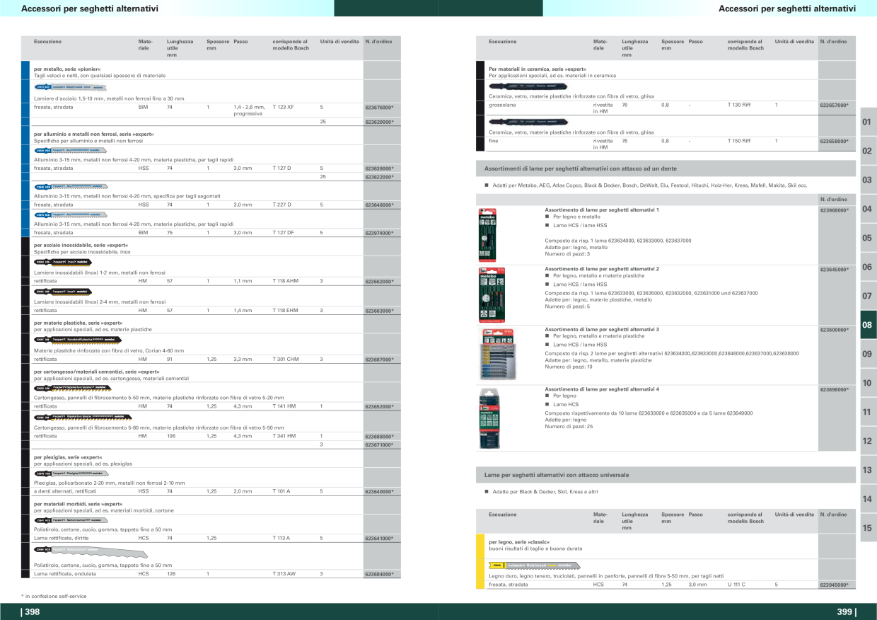The height and width of the screenshot is (620, 877).
Task: Click Bosch model U 111 C
Action: (736, 585)
